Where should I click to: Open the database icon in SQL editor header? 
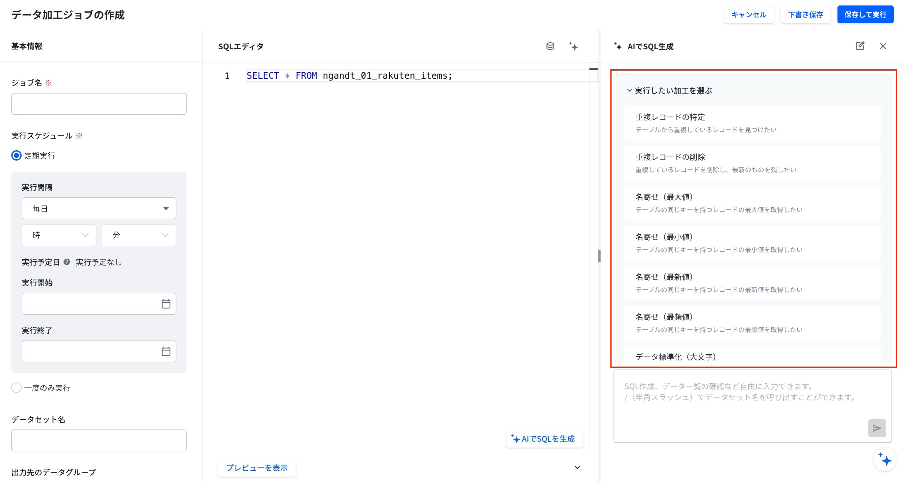click(551, 46)
